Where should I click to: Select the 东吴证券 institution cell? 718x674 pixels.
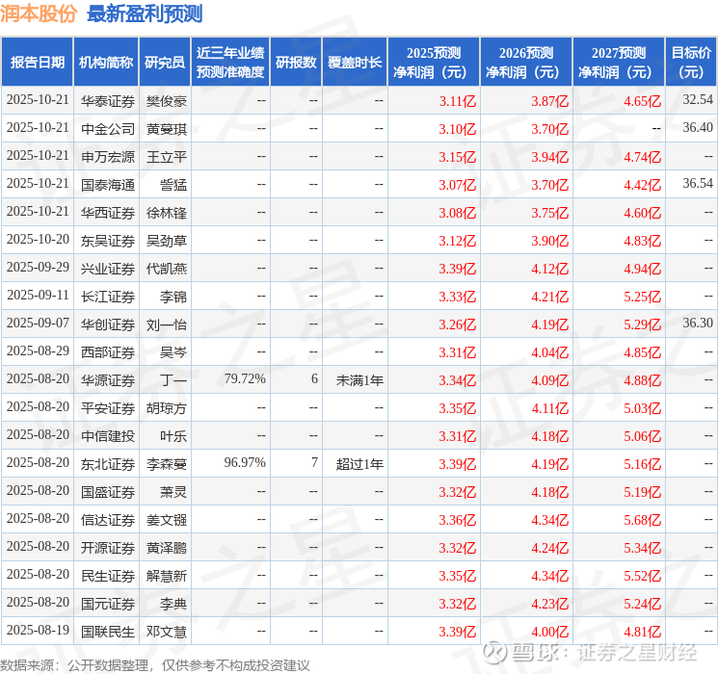(x=108, y=241)
